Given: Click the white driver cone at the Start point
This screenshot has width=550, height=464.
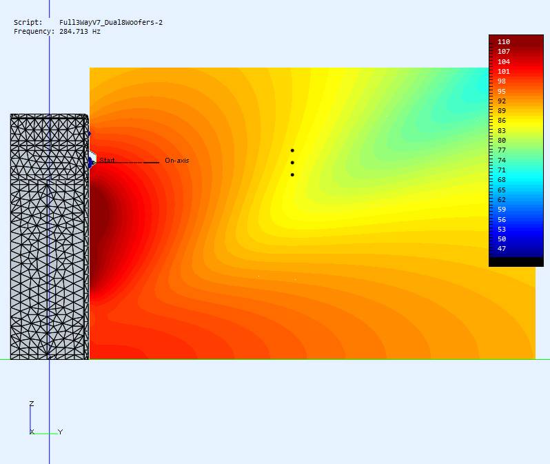Looking at the screenshot, I should point(93,157).
